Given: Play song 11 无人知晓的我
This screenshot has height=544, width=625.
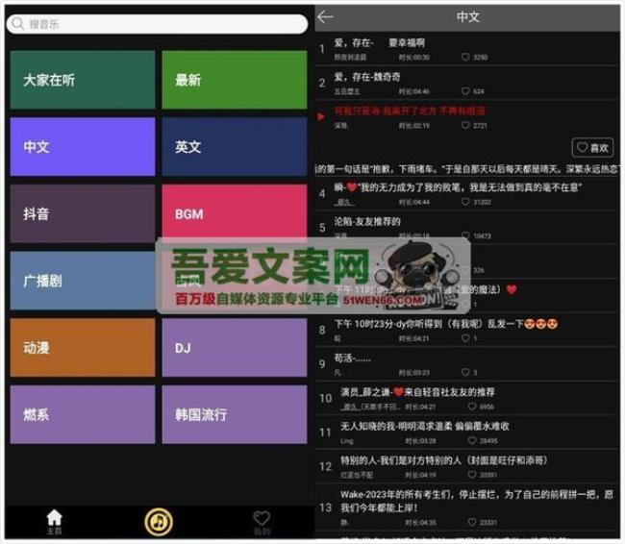Looking at the screenshot, I should click(x=467, y=433).
